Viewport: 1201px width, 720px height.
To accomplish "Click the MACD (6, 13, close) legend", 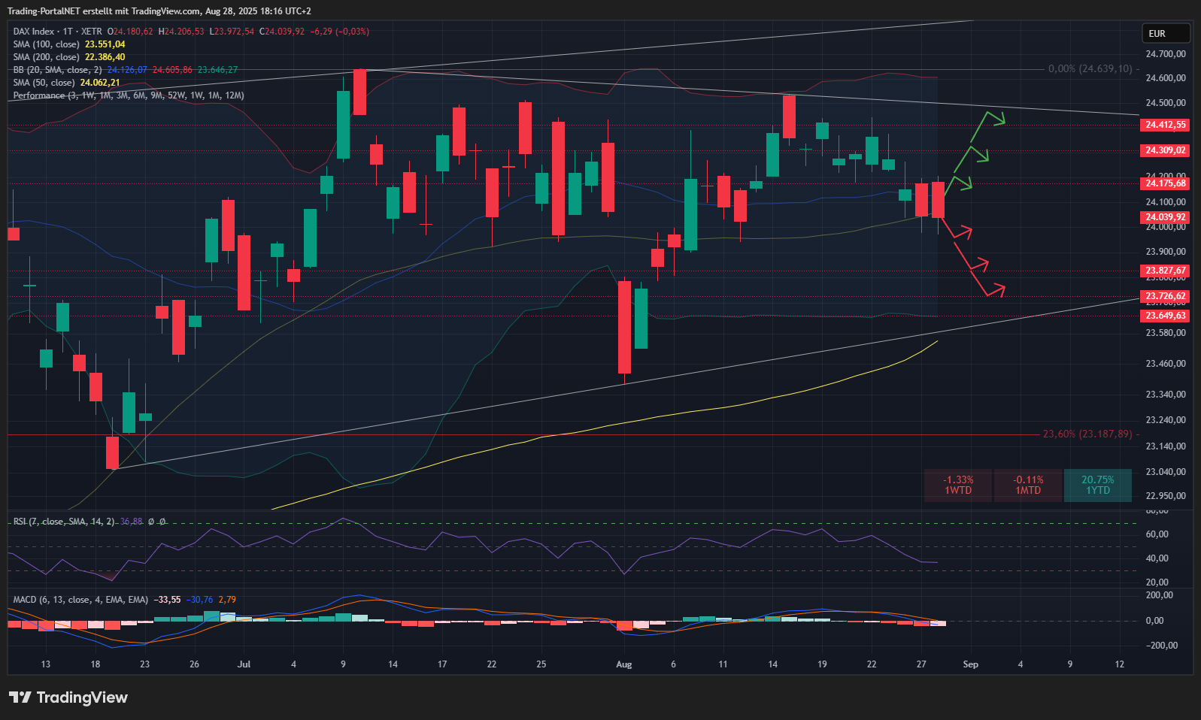I will [x=80, y=600].
